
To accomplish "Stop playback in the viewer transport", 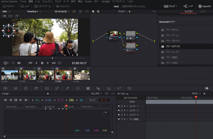I will coord(42,63).
